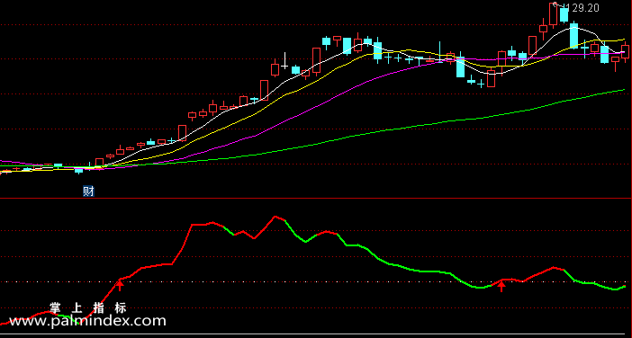This screenshot has width=632, height=338.
Task: Select the later red buy-signal arrow in indicator pane
Action: pos(501,287)
